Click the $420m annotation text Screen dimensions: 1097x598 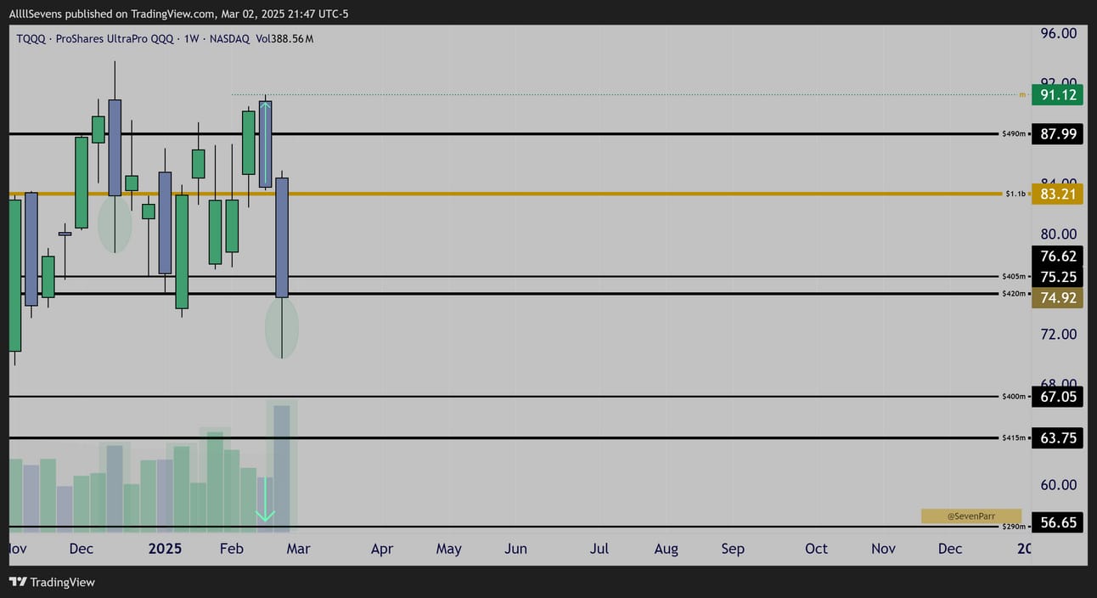point(1014,293)
